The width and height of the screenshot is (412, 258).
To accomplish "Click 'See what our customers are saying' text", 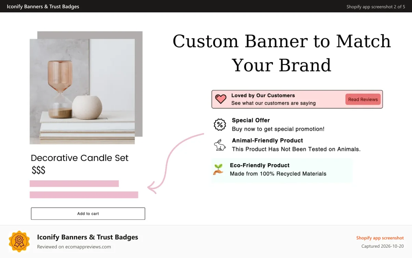I will coord(273,103).
